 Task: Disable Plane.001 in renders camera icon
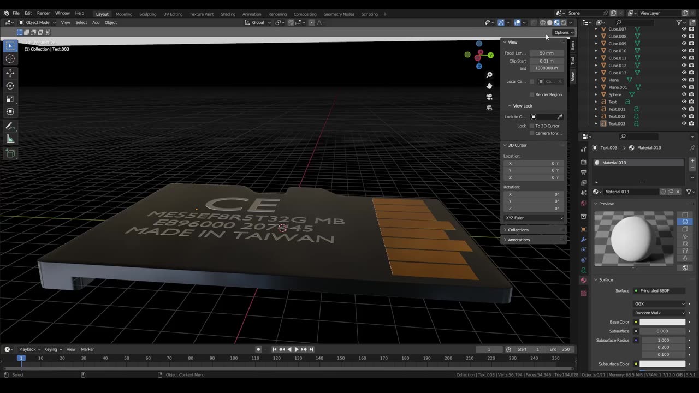[691, 87]
